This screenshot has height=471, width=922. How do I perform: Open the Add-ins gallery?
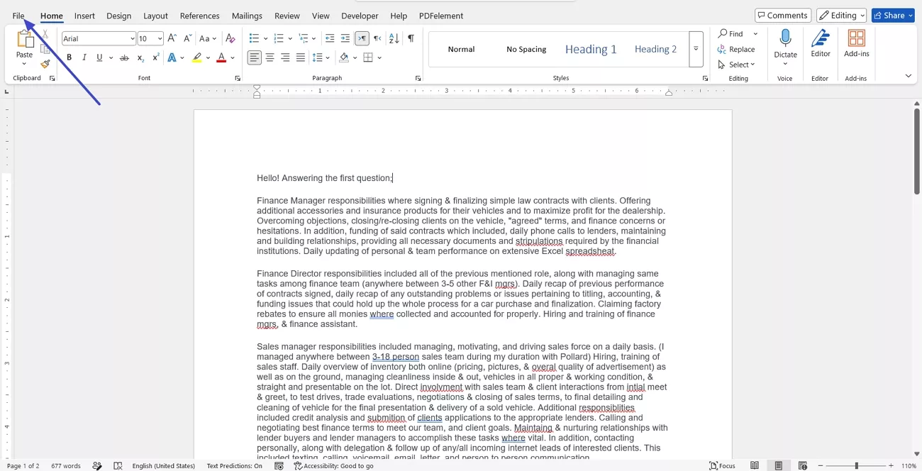point(857,44)
